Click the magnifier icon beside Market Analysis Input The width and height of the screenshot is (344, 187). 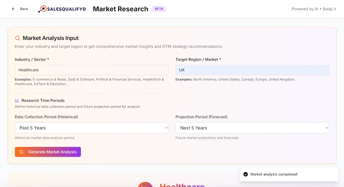coord(17,38)
